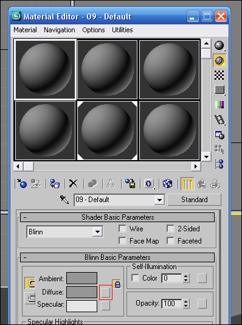Click the Self-Illumination value field
242x325 pixels.
pyautogui.click(x=171, y=278)
